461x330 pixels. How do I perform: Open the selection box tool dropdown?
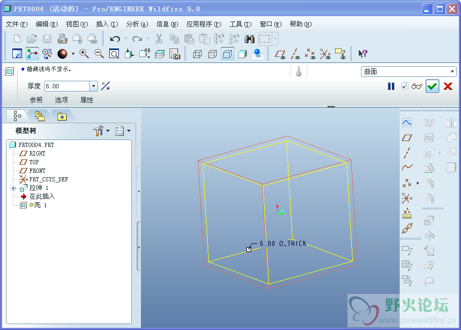coord(275,39)
